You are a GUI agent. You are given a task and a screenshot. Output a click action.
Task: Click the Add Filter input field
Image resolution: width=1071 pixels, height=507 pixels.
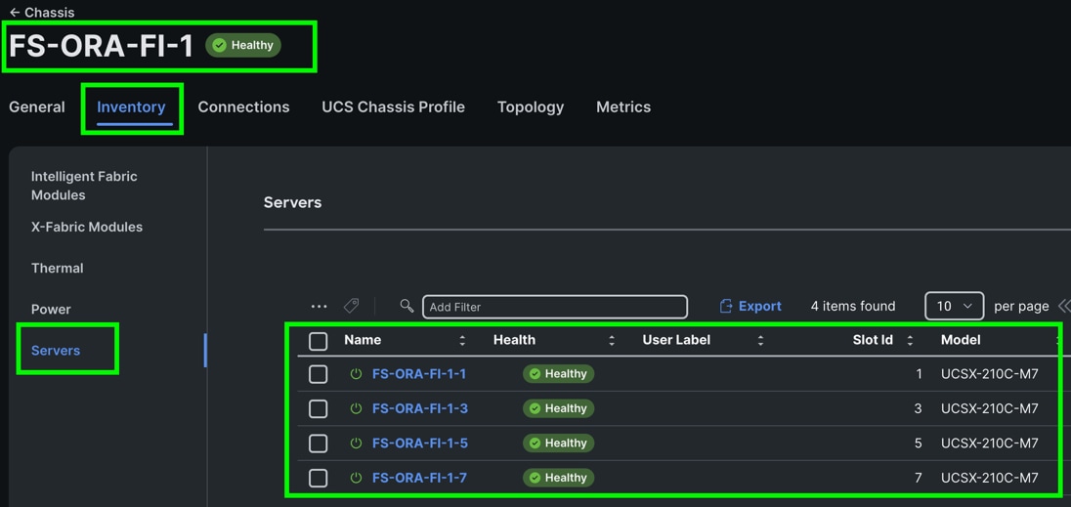click(x=554, y=307)
